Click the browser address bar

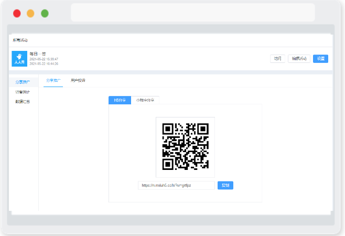[193, 13]
